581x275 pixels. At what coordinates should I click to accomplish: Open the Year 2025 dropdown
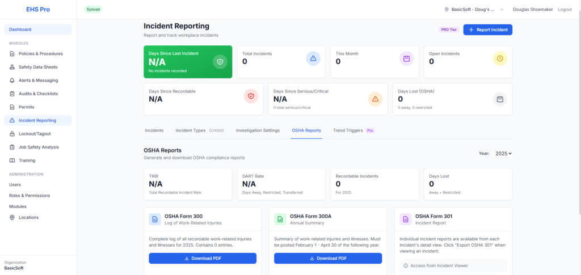tap(503, 154)
